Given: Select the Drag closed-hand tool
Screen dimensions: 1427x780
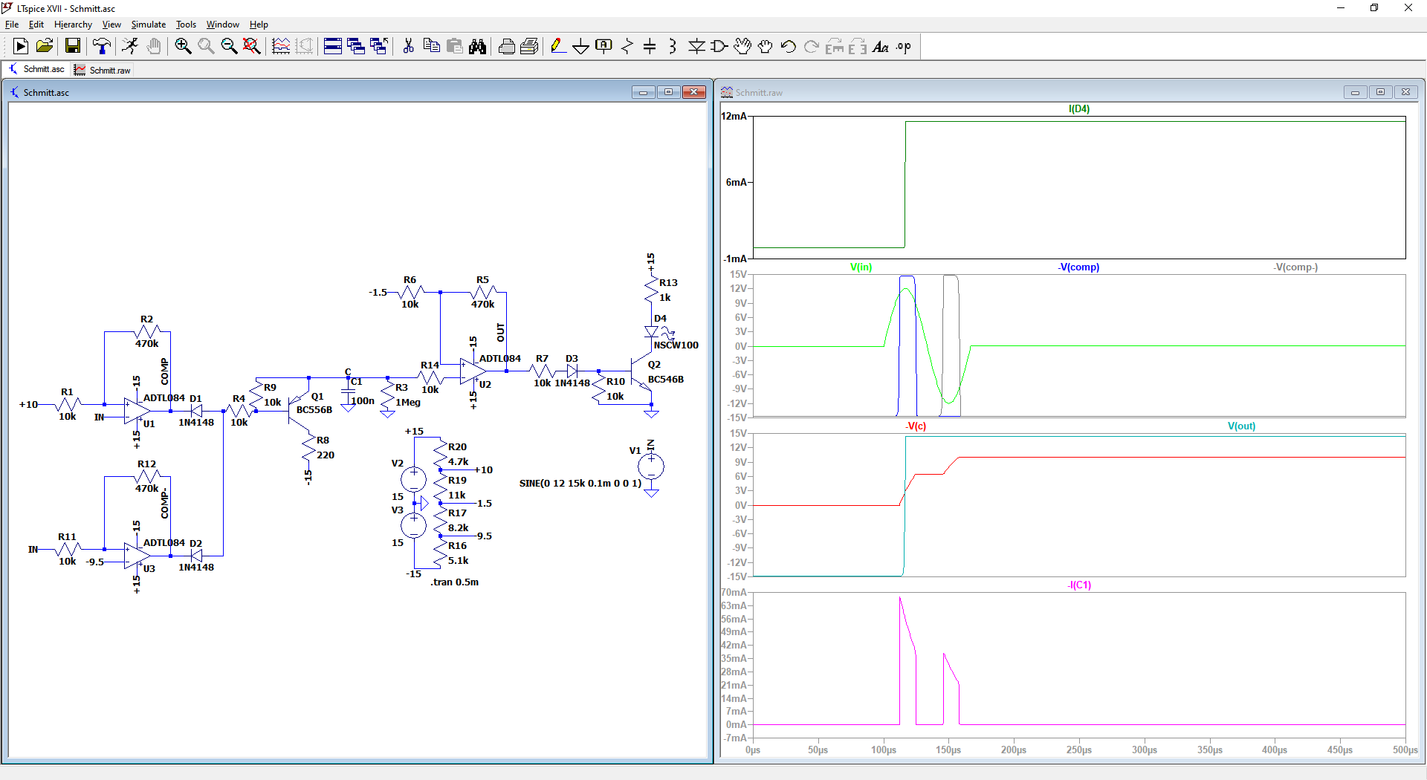Looking at the screenshot, I should [x=766, y=47].
